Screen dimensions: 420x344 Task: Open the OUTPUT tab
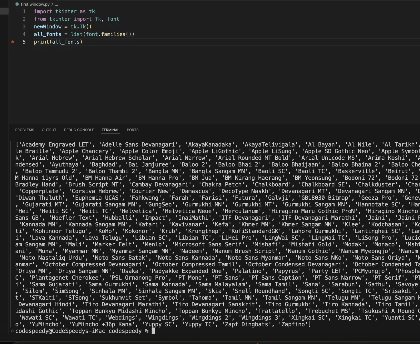[49, 130]
